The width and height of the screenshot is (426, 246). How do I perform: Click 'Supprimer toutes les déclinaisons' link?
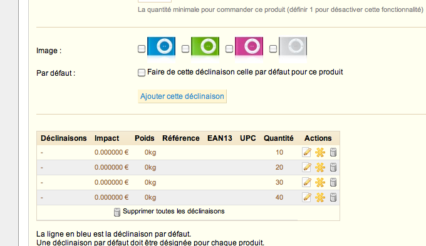point(174,211)
